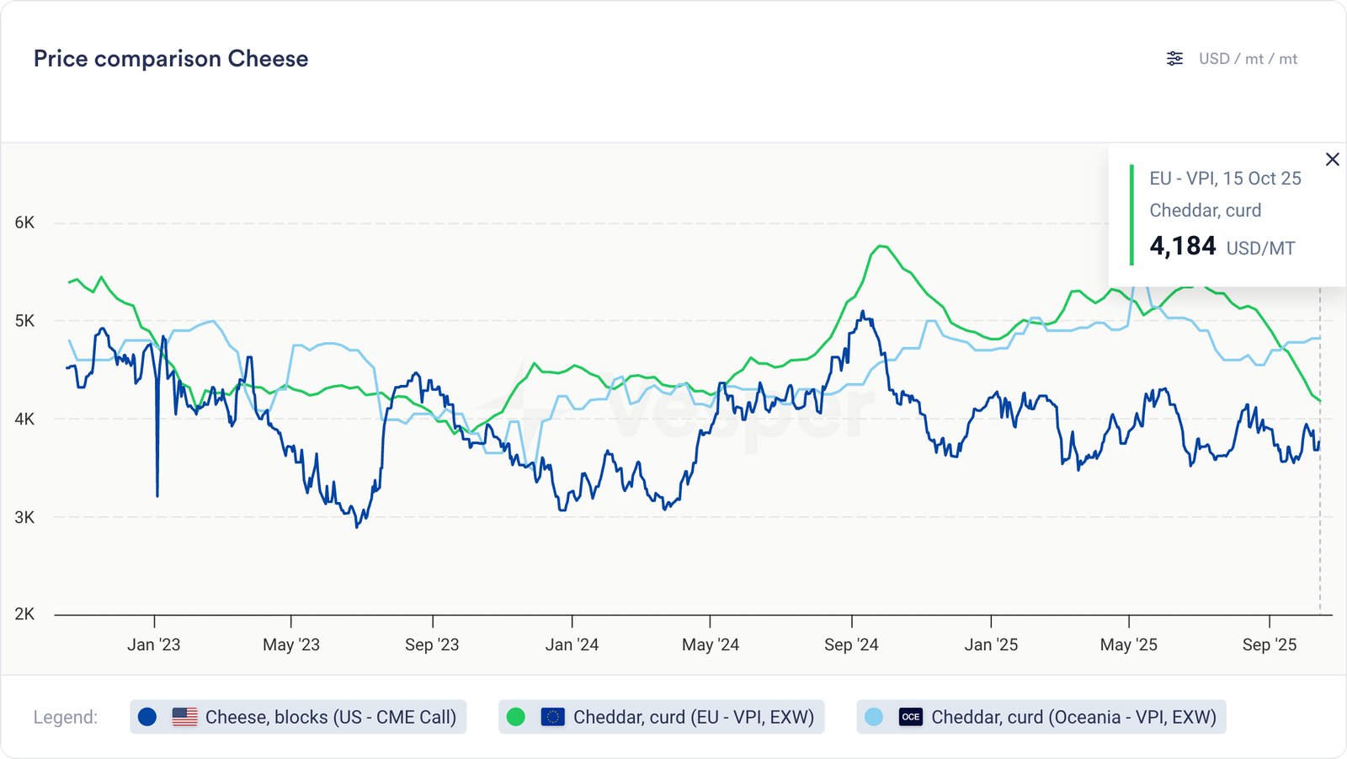The image size is (1347, 759).
Task: Toggle Cheddar, curd (Oceania - VPI, EXW) series
Action: coord(1073,717)
